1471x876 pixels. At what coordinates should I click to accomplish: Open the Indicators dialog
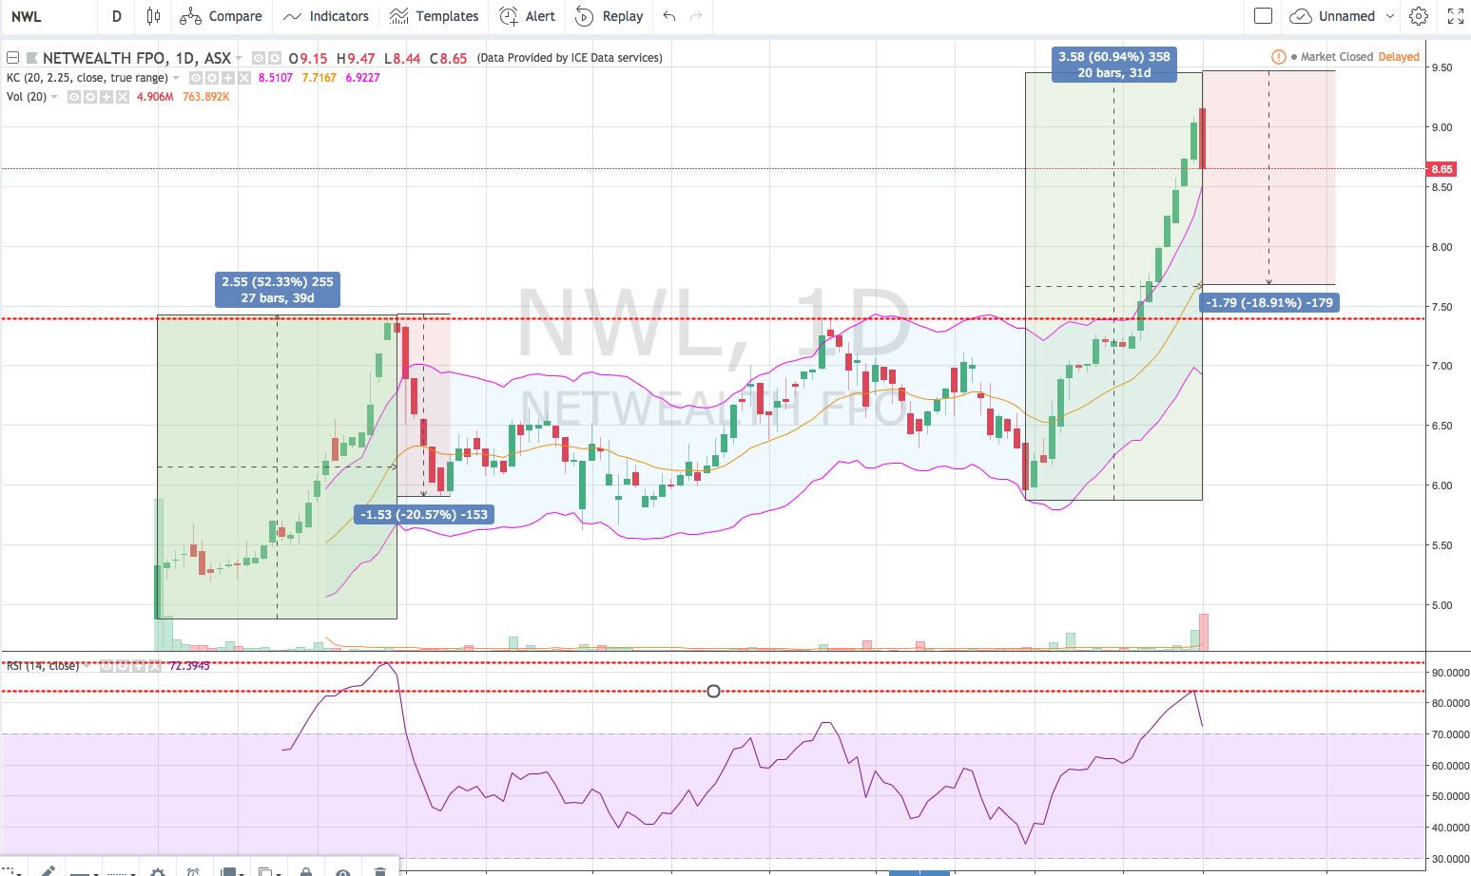tap(326, 16)
